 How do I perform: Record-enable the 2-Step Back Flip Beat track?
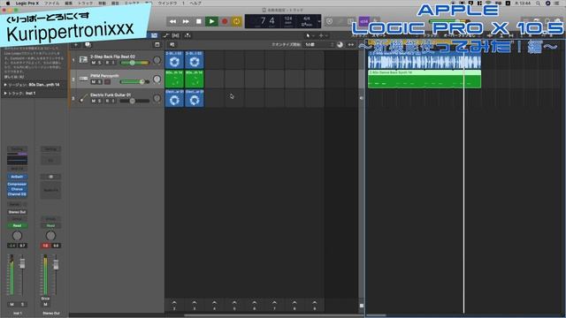tap(107, 63)
